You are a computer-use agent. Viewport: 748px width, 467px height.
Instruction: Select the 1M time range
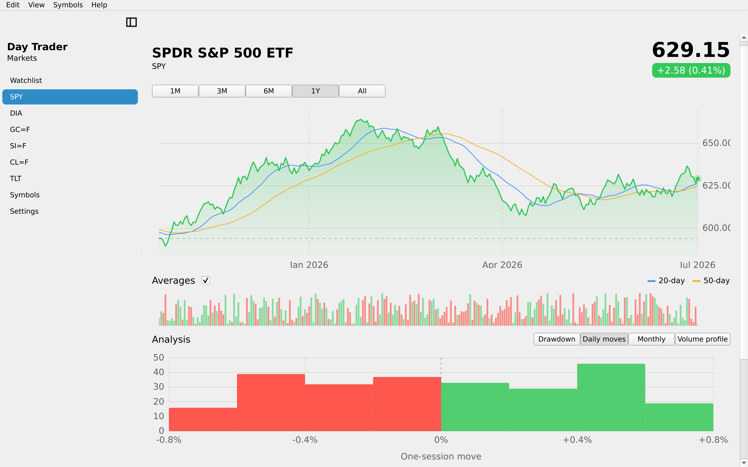[x=175, y=91]
